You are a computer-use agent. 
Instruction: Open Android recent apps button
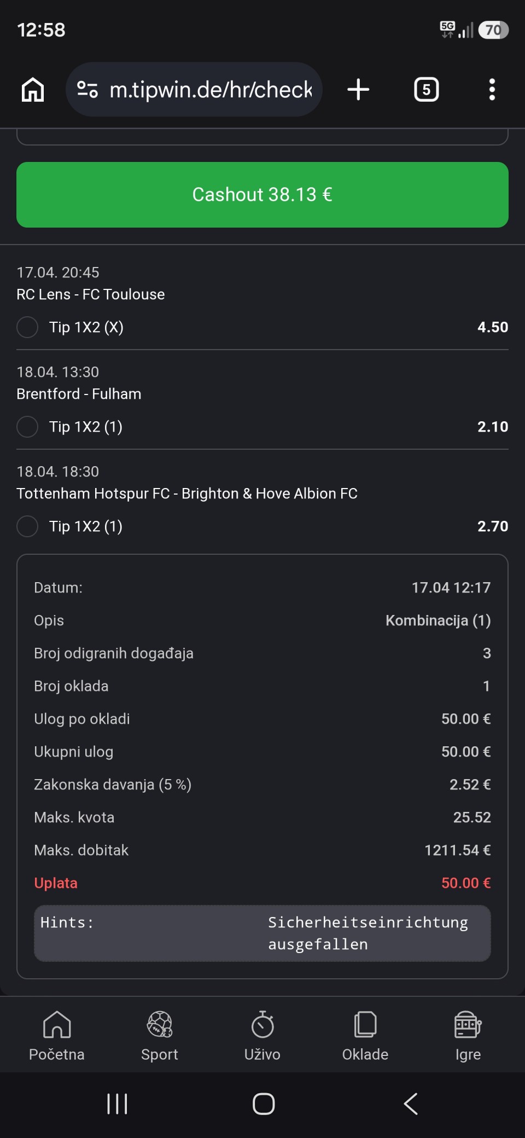coord(117,1104)
